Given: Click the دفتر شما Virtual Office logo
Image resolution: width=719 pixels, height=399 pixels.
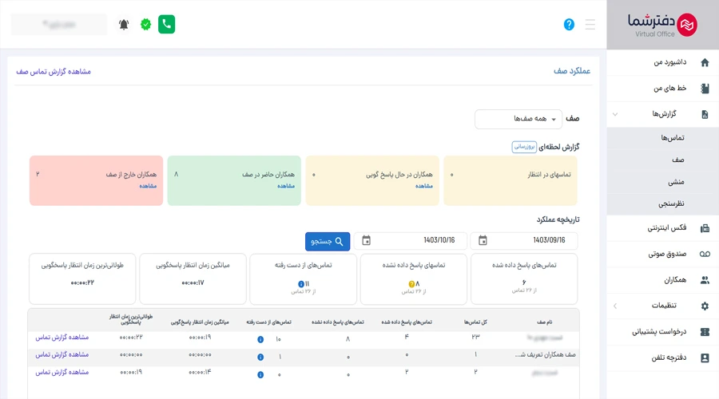Looking at the screenshot, I should click(662, 25).
